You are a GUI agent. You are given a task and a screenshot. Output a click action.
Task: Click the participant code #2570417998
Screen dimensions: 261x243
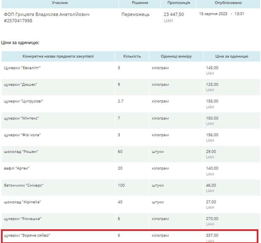coord(18,21)
